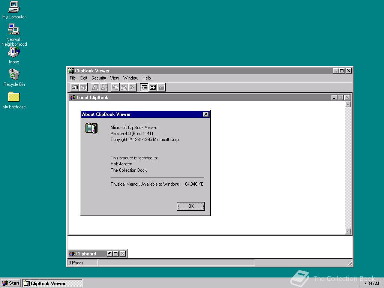The image size is (384, 288).
Task: Click 'Rob Jansen' licensee name
Action: point(121,164)
